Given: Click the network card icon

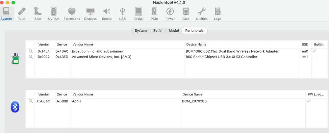Looking at the screenshot, I should click(15, 59).
